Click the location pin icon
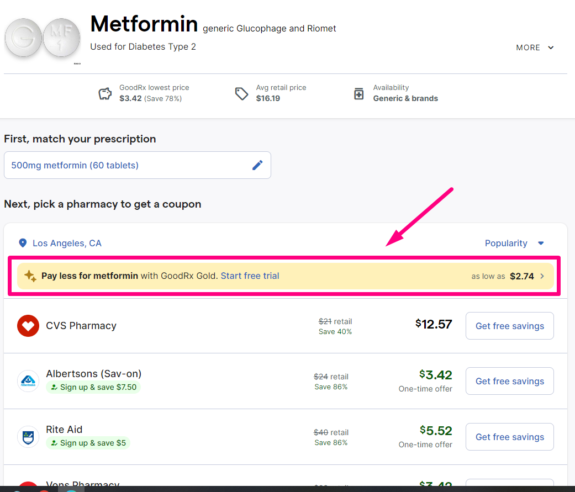Image resolution: width=575 pixels, height=492 pixels. click(x=23, y=243)
